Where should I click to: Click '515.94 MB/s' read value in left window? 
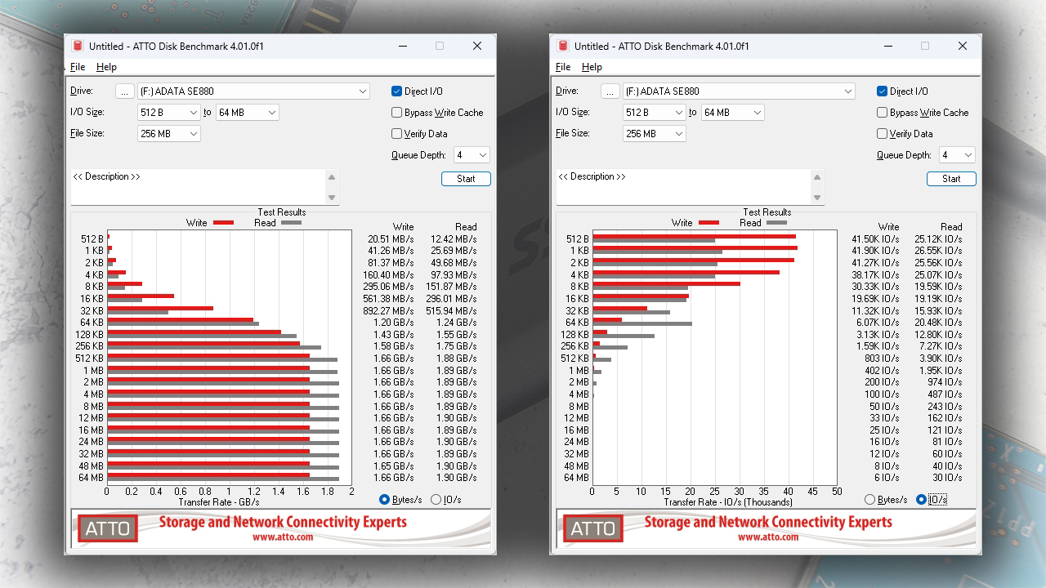(451, 311)
